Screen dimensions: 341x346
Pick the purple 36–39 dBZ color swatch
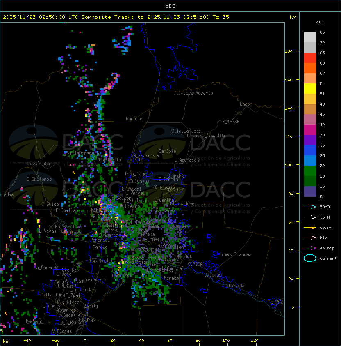click(310, 140)
